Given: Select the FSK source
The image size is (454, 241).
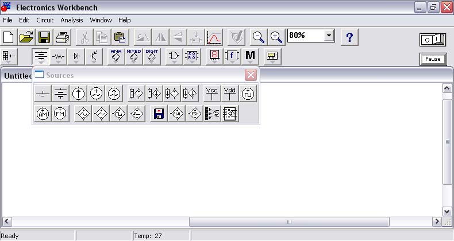Looking at the screenshot, I should click(195, 114).
